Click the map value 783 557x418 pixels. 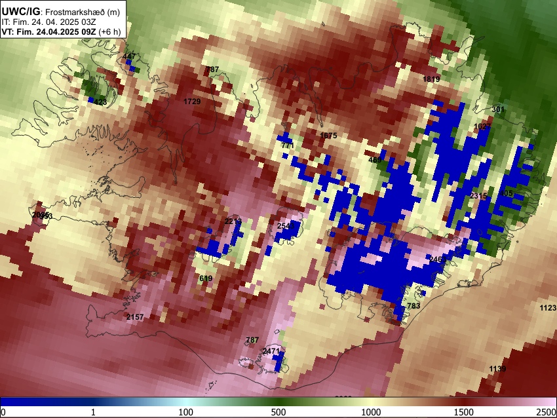point(413,306)
